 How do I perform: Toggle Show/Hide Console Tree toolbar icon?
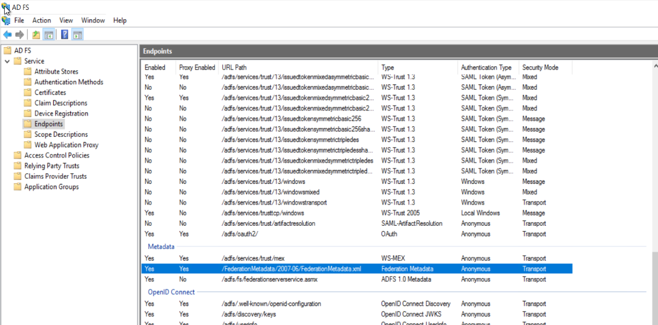pyautogui.click(x=49, y=35)
